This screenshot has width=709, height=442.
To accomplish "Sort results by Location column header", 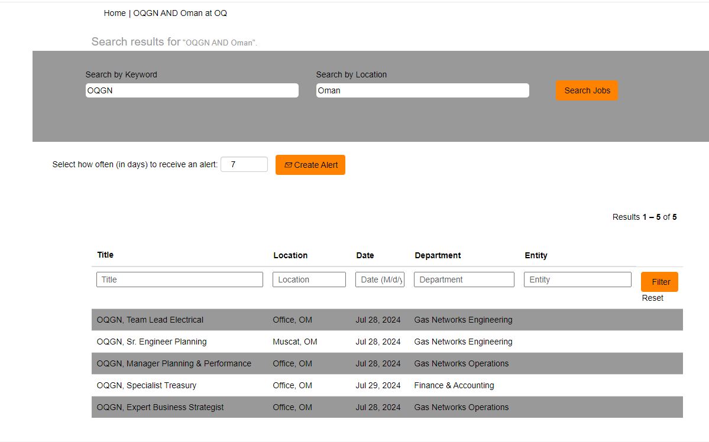I will tap(290, 255).
